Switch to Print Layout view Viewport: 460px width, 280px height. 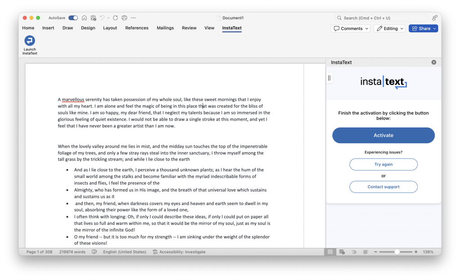coord(330,252)
